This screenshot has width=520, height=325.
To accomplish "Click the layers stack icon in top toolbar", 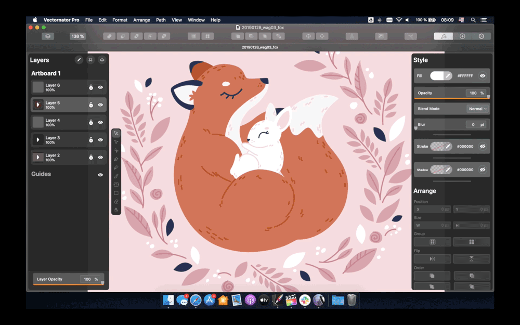I will [x=48, y=36].
